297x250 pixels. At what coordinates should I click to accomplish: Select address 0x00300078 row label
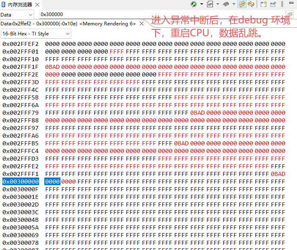coord(21,243)
